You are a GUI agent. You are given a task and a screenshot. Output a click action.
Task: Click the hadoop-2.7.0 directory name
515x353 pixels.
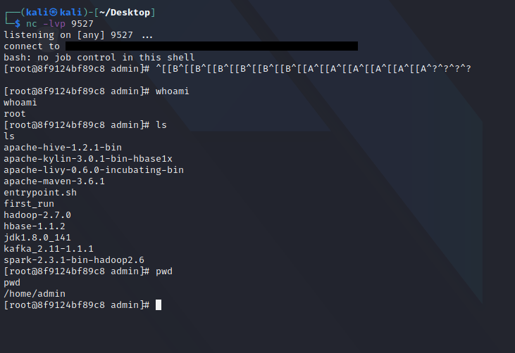pos(37,215)
